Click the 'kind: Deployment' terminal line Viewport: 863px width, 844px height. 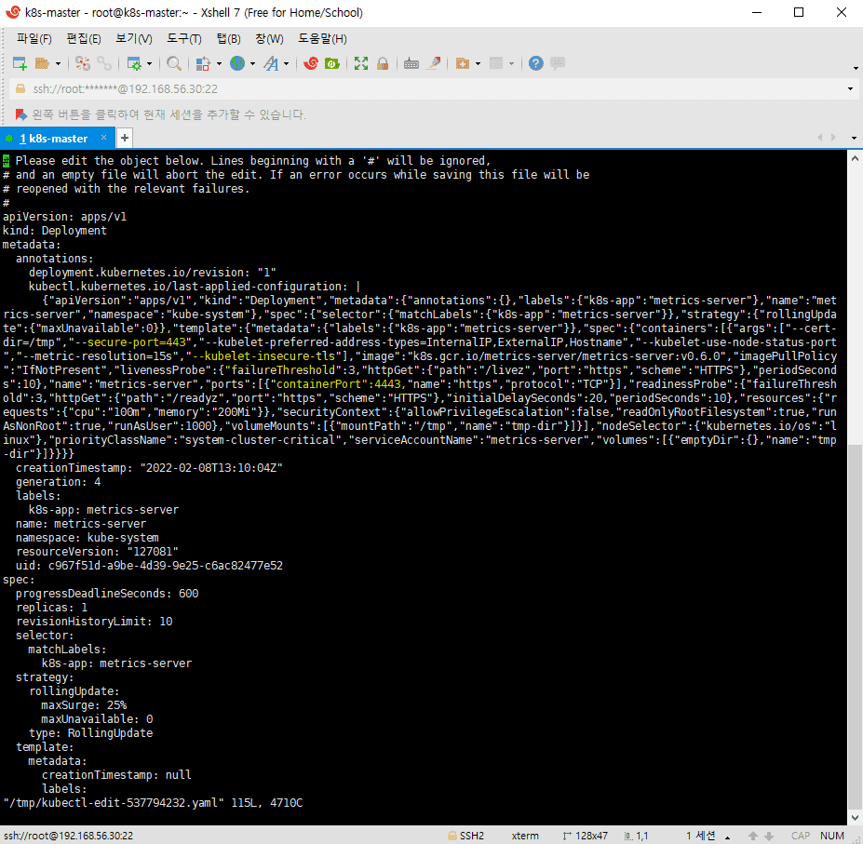(x=55, y=231)
